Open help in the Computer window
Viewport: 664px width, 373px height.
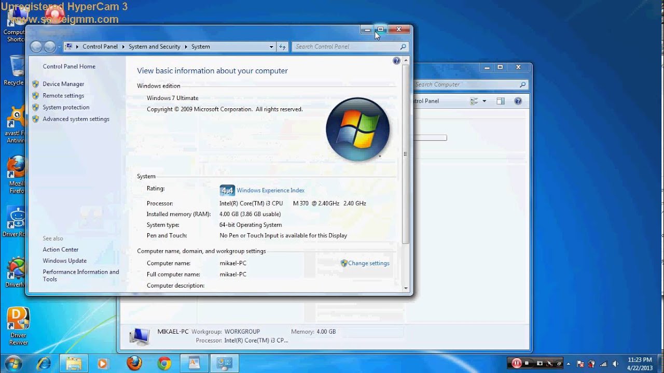[x=518, y=101]
